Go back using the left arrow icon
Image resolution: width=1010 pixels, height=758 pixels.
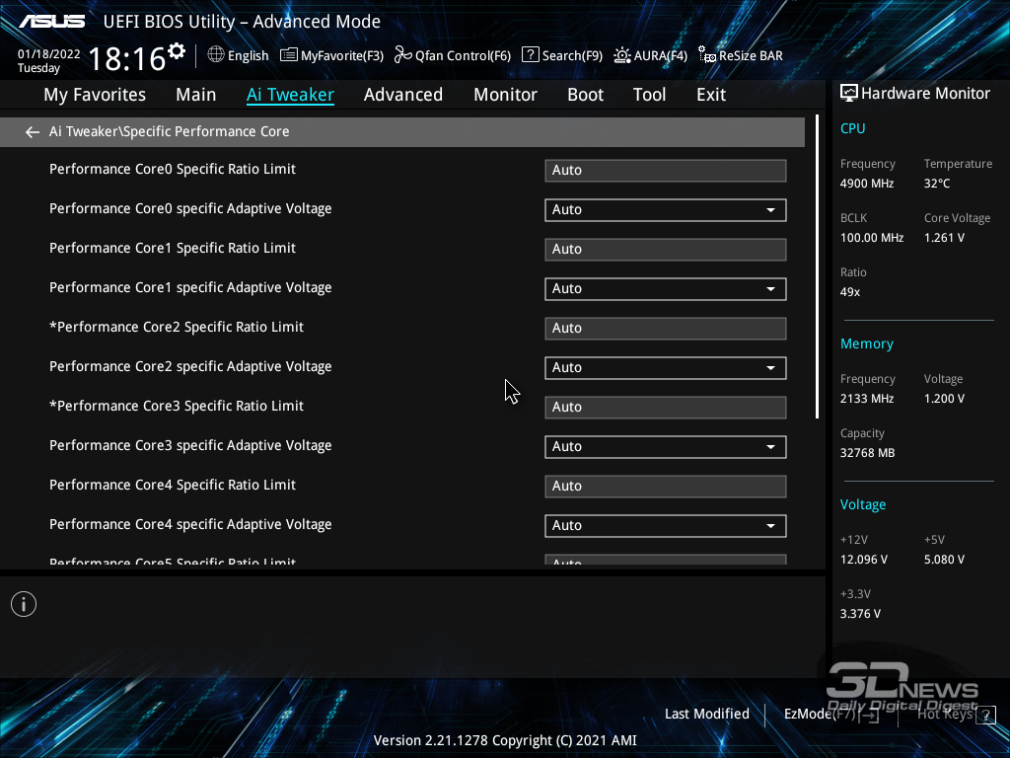click(32, 132)
